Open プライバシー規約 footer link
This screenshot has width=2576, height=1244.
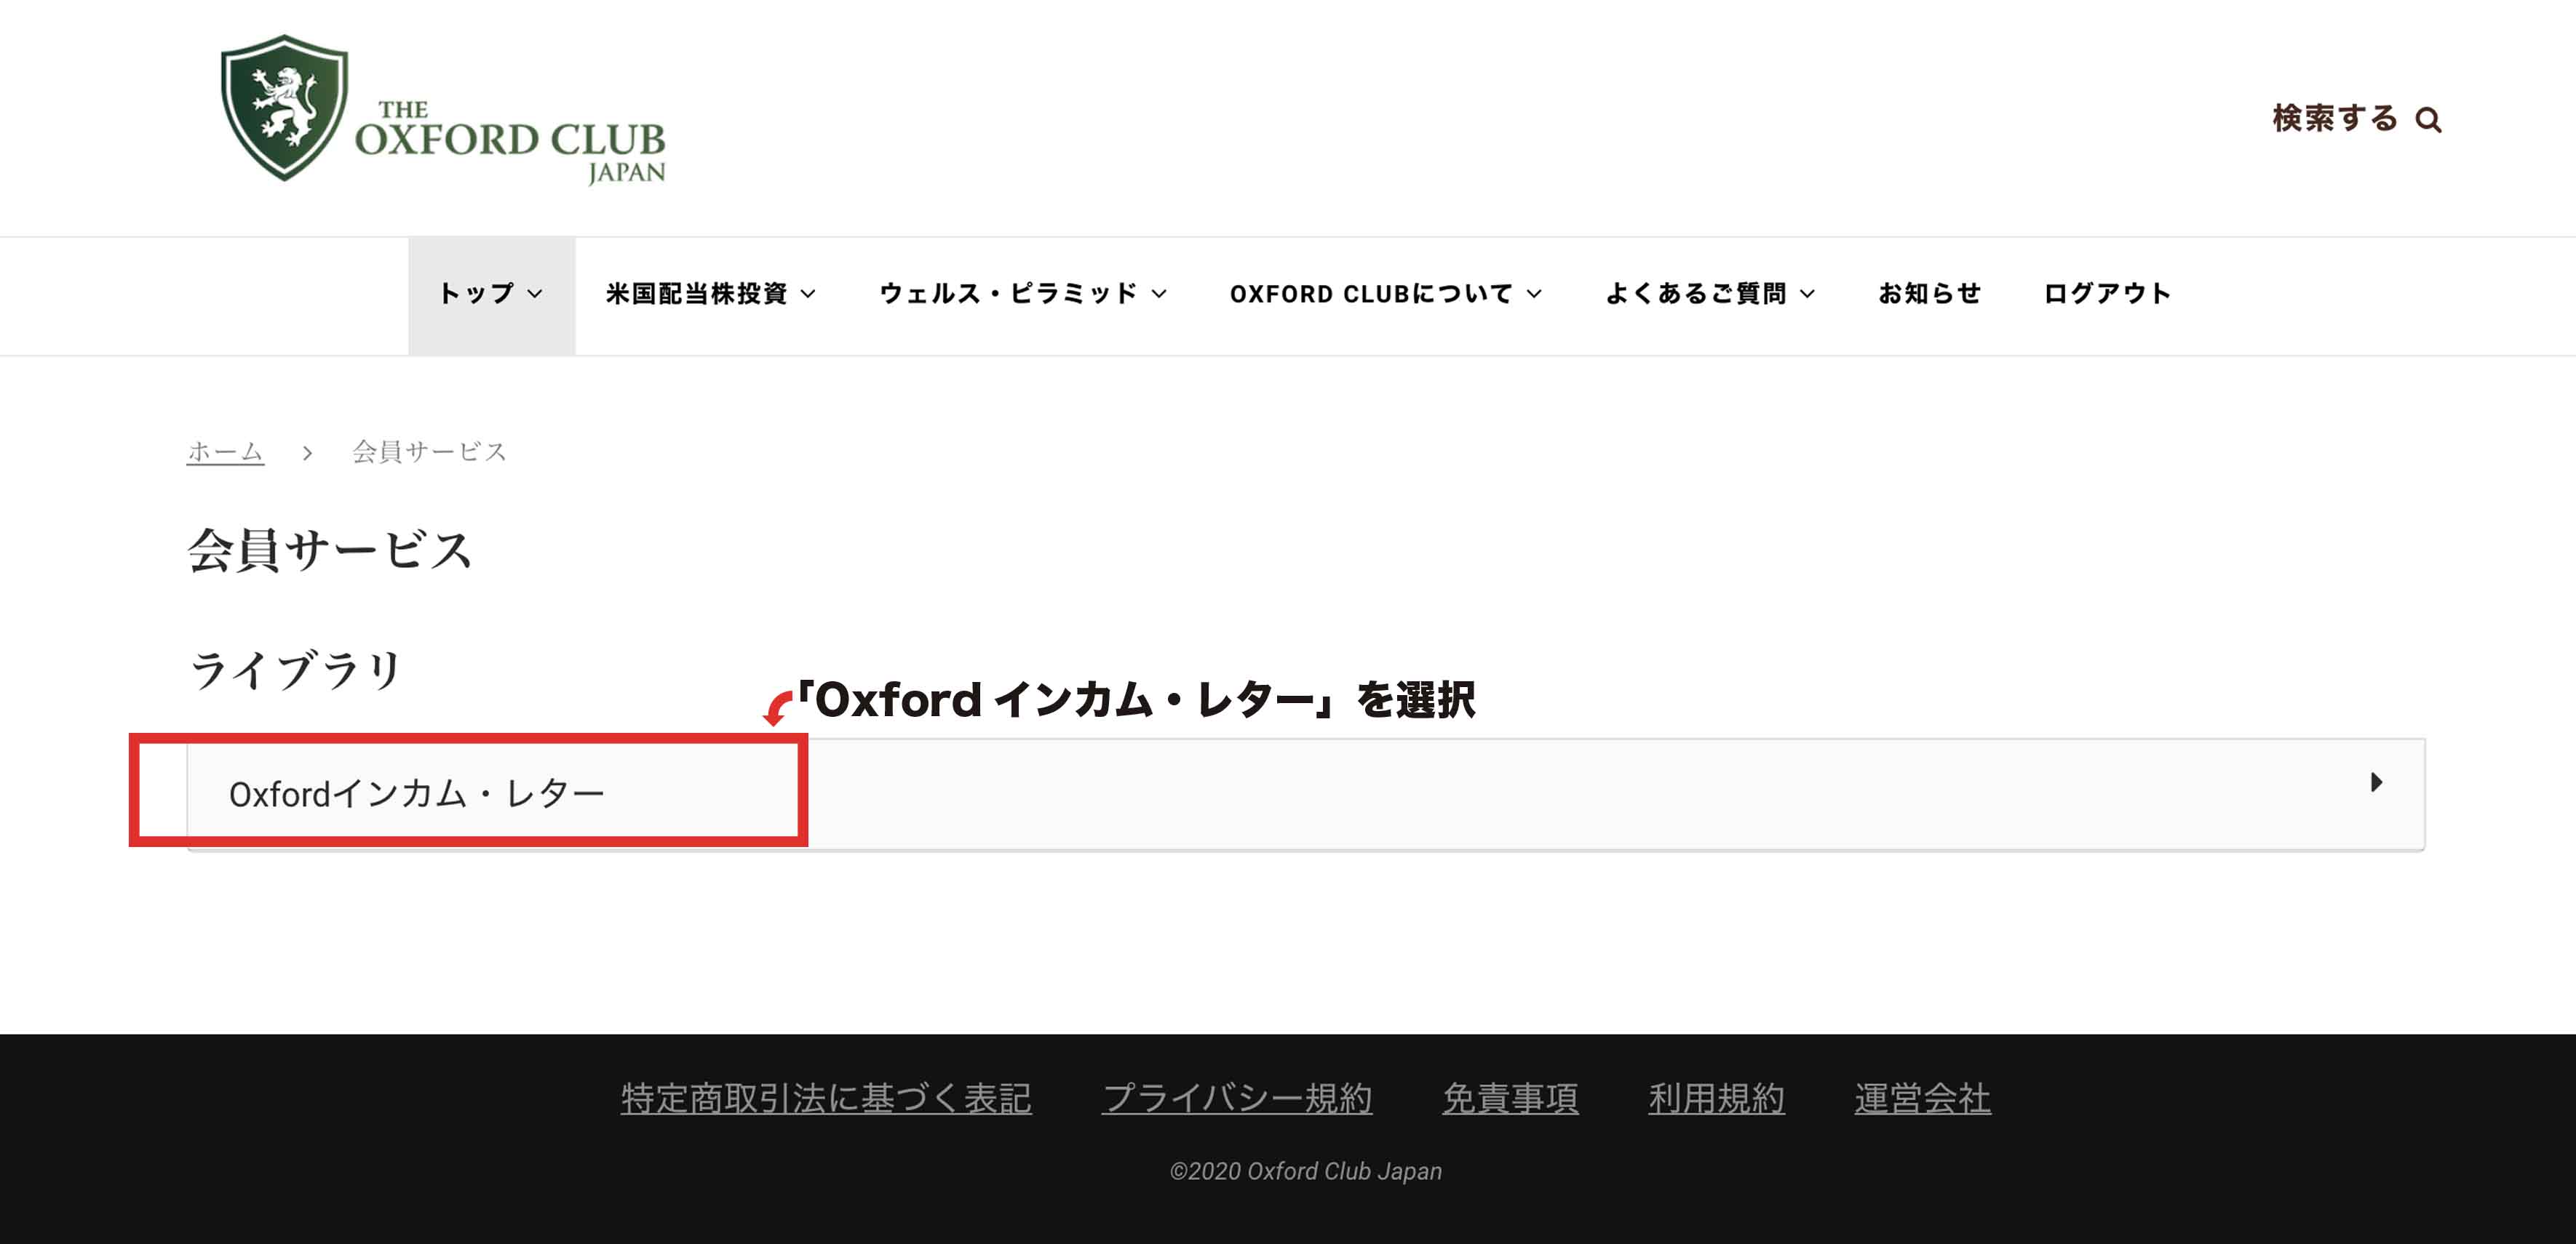pyautogui.click(x=1237, y=1098)
